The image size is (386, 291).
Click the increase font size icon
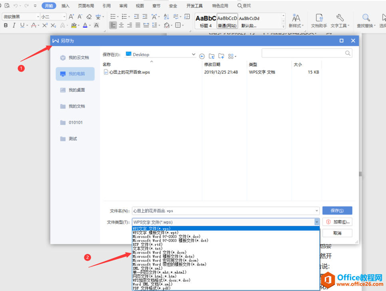[72, 16]
